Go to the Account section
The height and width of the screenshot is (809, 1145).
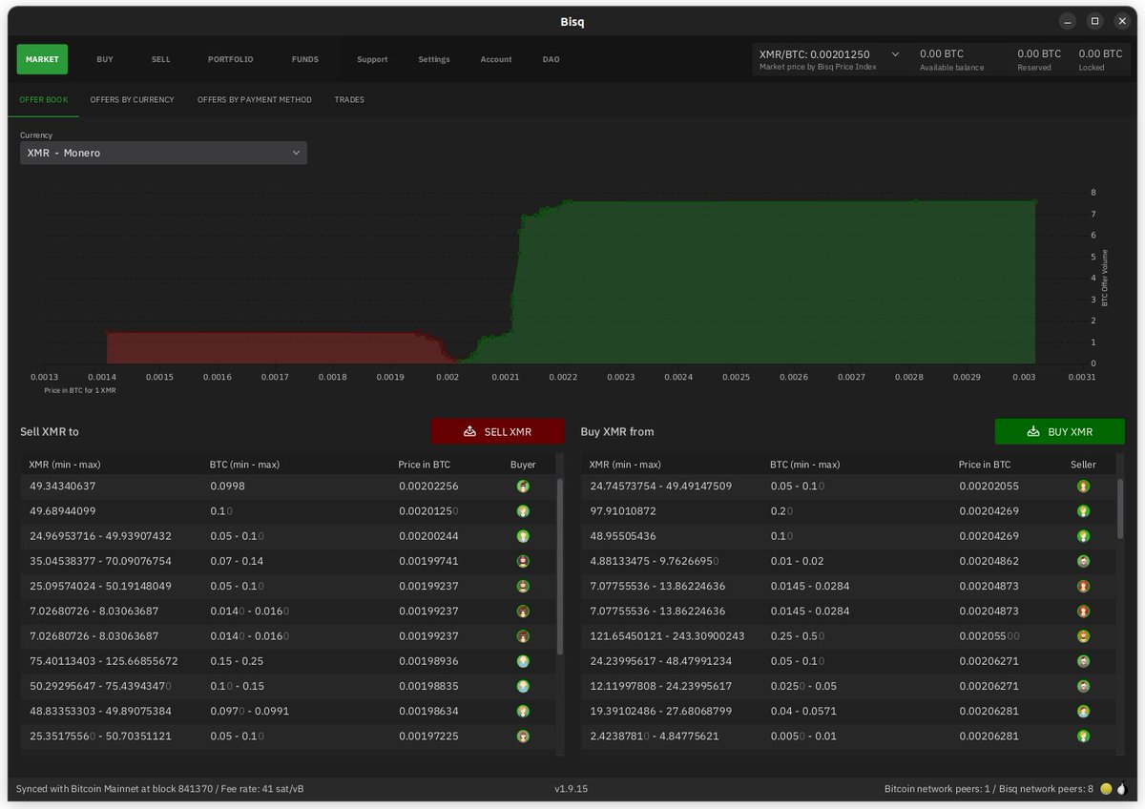click(x=496, y=59)
